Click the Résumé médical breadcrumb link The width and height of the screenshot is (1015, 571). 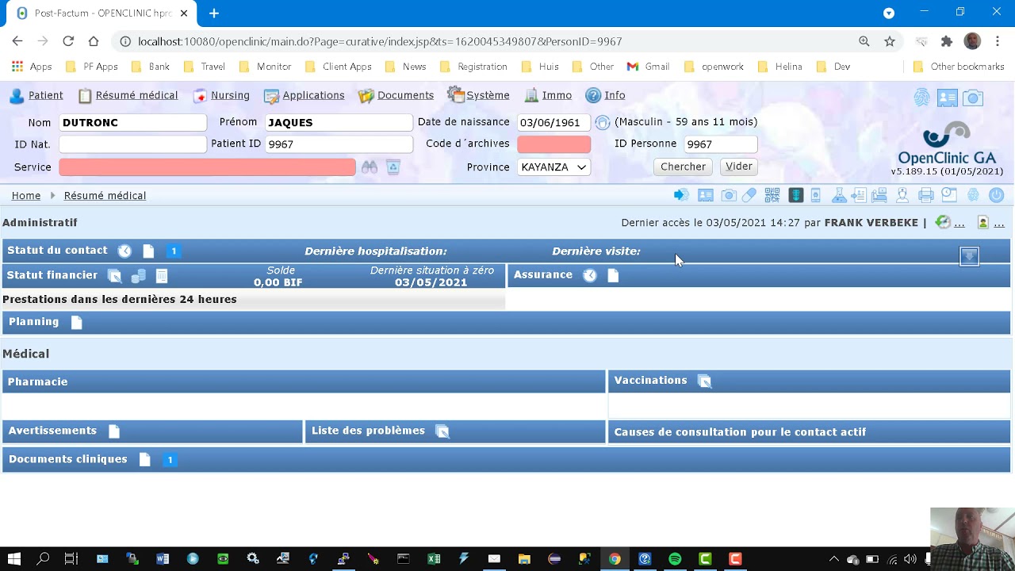click(105, 196)
